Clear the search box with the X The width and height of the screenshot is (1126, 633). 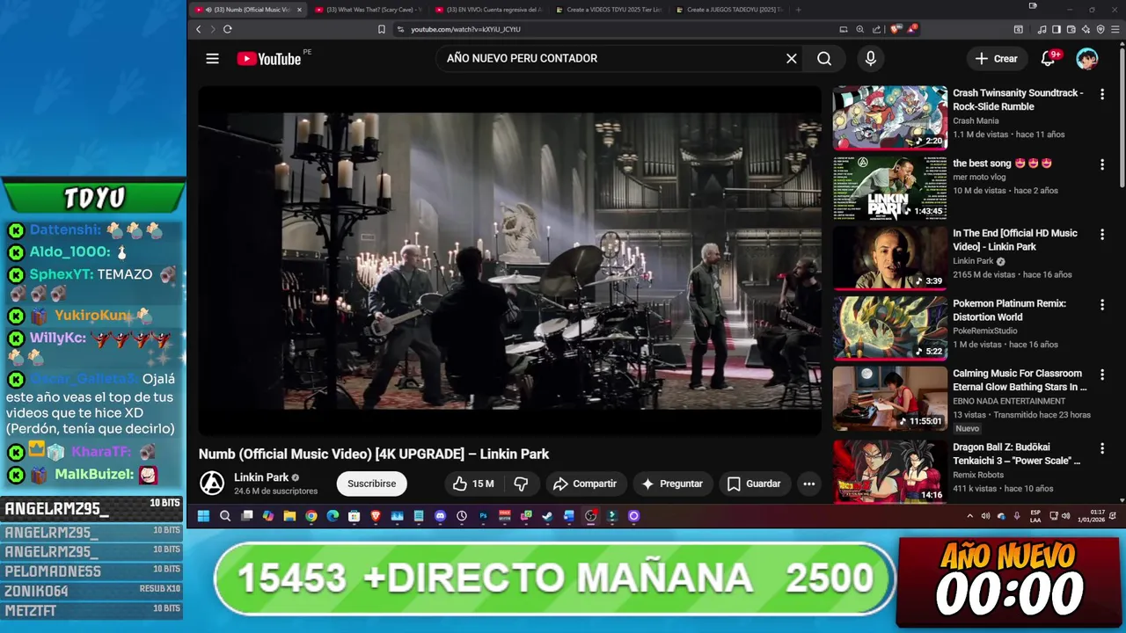792,58
